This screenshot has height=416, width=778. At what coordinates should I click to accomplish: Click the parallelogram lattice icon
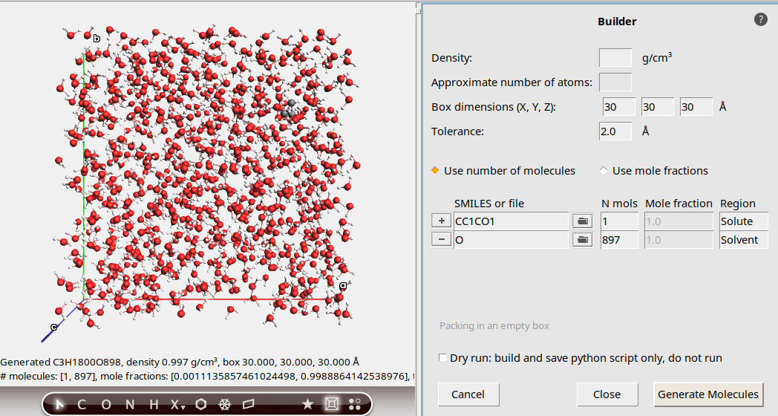click(x=249, y=404)
